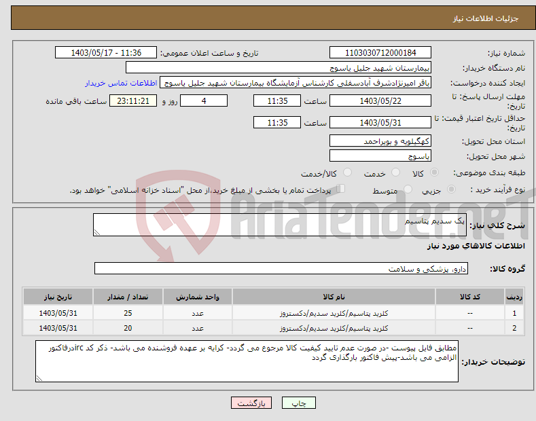Click the announcement date and time field

pyautogui.click(x=106, y=53)
